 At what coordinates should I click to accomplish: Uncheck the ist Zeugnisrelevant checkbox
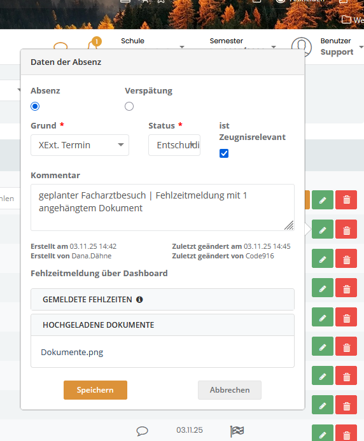coord(224,153)
